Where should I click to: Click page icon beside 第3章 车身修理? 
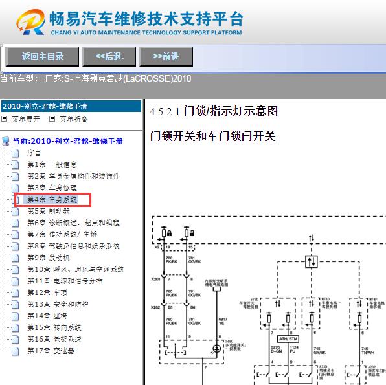coord(16,188)
